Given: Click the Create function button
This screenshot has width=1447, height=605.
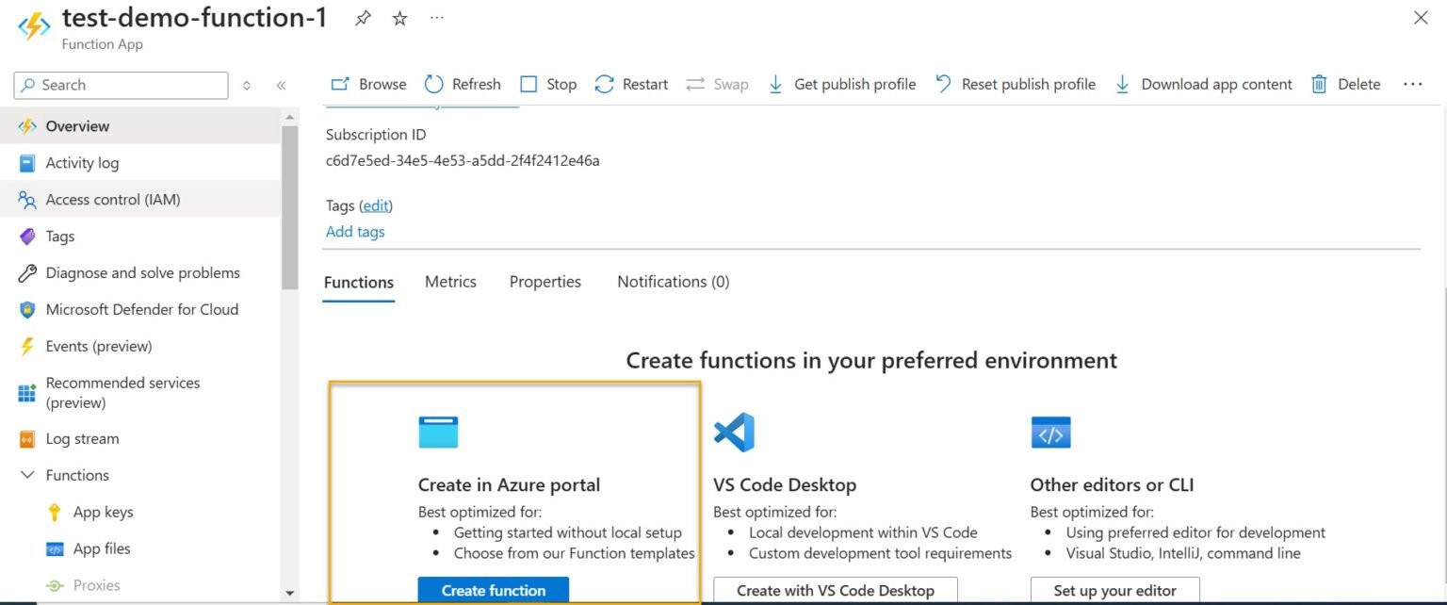Looking at the screenshot, I should tap(494, 591).
